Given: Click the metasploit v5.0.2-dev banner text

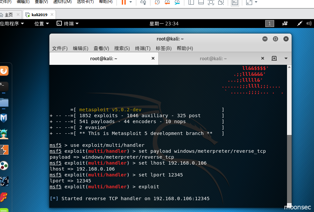Looking at the screenshot, I should (x=110, y=110).
